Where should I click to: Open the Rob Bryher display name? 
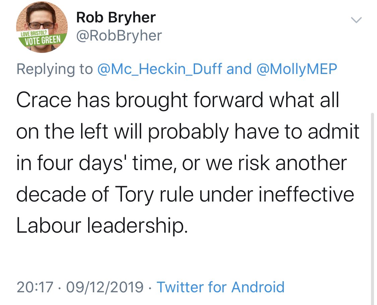(x=116, y=17)
